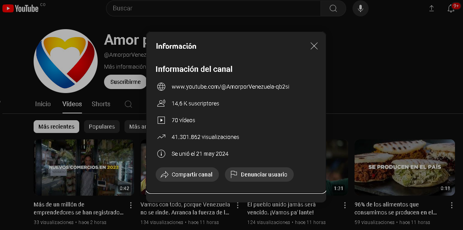
Task: Click Compartir canal button
Action: point(187,174)
